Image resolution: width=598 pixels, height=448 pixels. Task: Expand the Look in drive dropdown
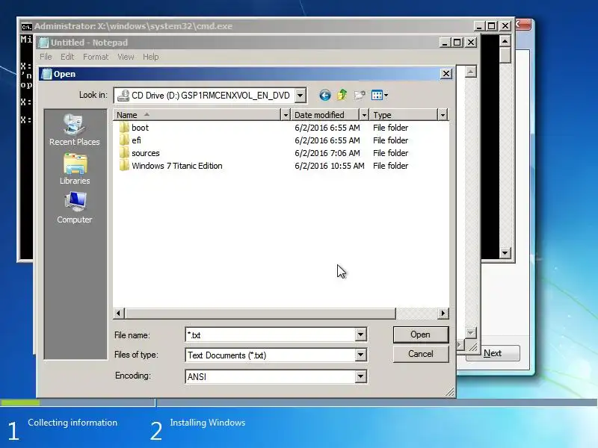pos(300,96)
